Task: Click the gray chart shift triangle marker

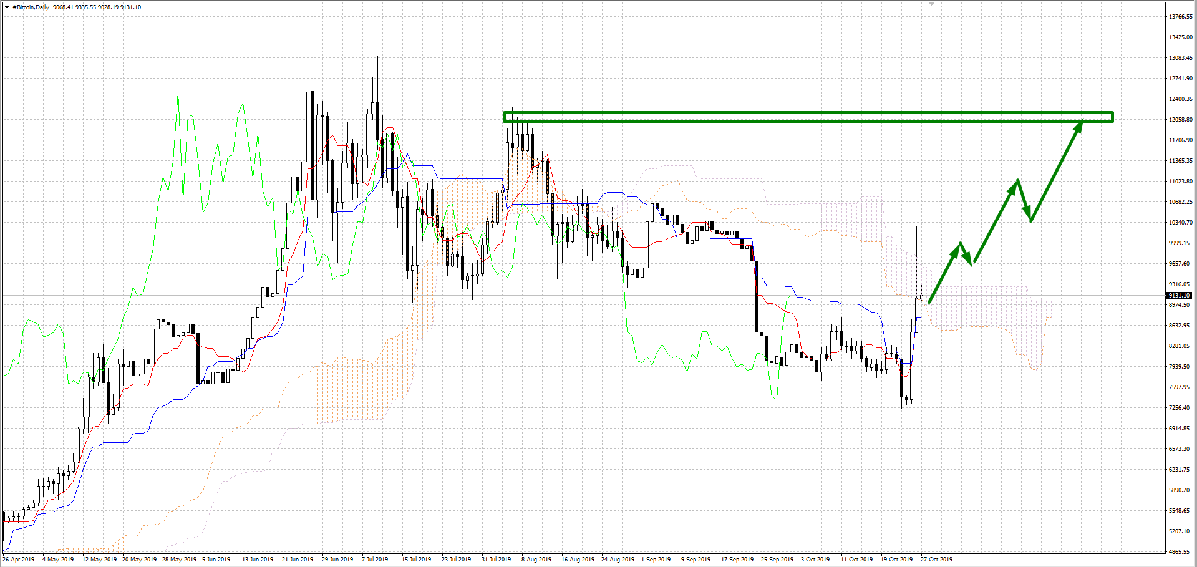Action: [931, 3]
